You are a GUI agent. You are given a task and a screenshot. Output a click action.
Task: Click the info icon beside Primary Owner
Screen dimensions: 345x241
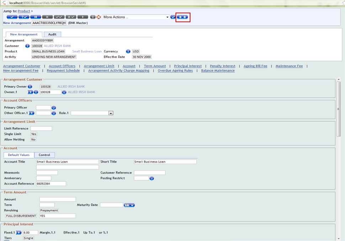coord(30,87)
